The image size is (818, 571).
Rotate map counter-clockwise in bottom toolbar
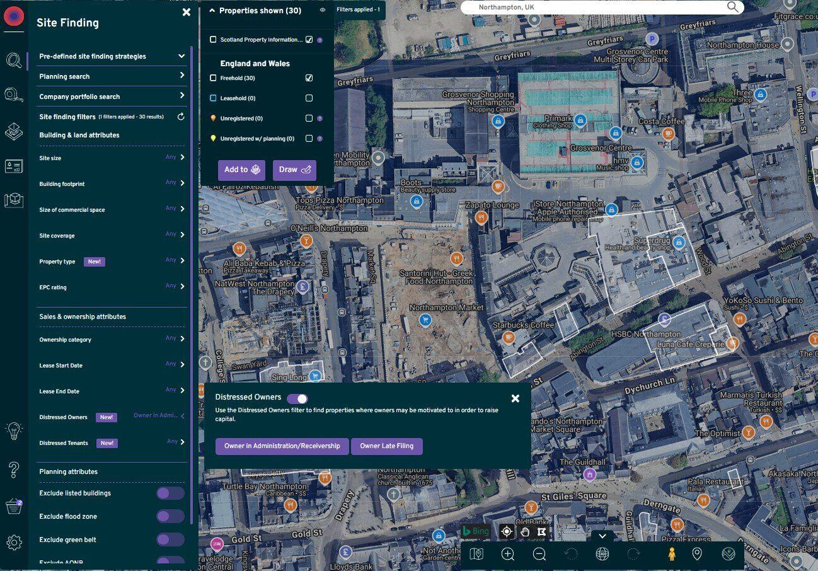[571, 554]
